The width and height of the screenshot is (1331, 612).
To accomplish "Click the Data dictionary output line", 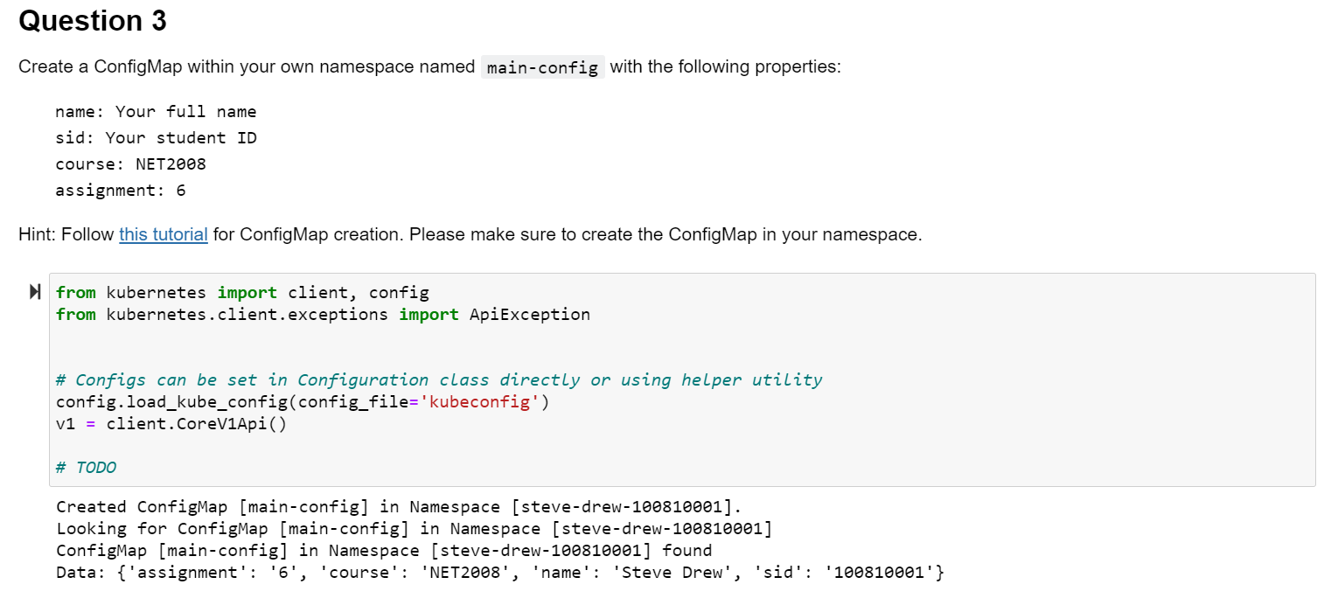I will [498, 572].
